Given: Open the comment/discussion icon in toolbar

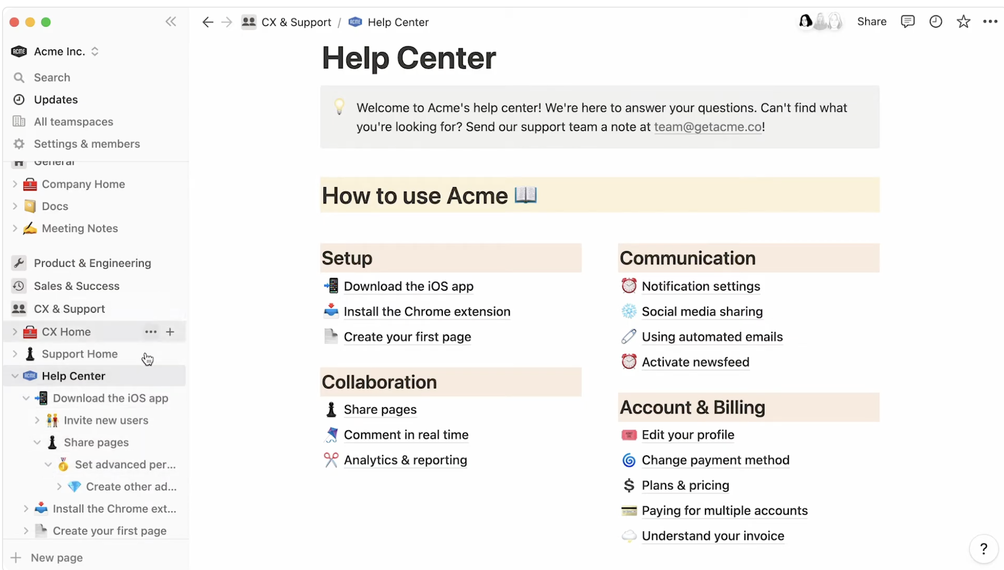Looking at the screenshot, I should tap(908, 21).
